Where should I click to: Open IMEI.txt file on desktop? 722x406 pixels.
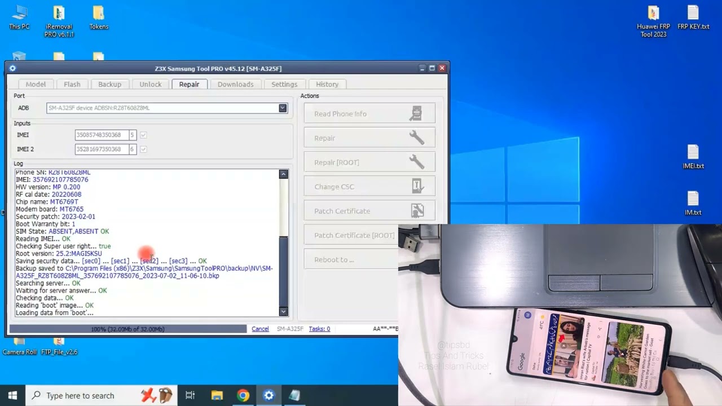click(693, 157)
